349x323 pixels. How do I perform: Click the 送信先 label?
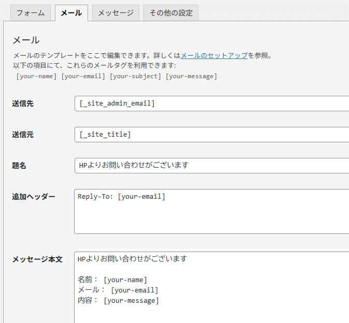pos(23,104)
